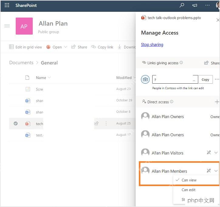Click Copy link in command bar
Viewport: 220px width, 207px height.
[102, 47]
